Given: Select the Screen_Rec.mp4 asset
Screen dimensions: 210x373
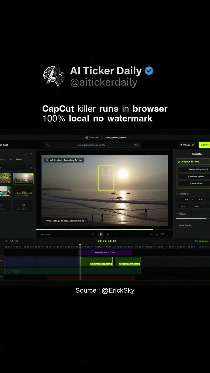Looking at the screenshot, I should (x=23, y=205).
